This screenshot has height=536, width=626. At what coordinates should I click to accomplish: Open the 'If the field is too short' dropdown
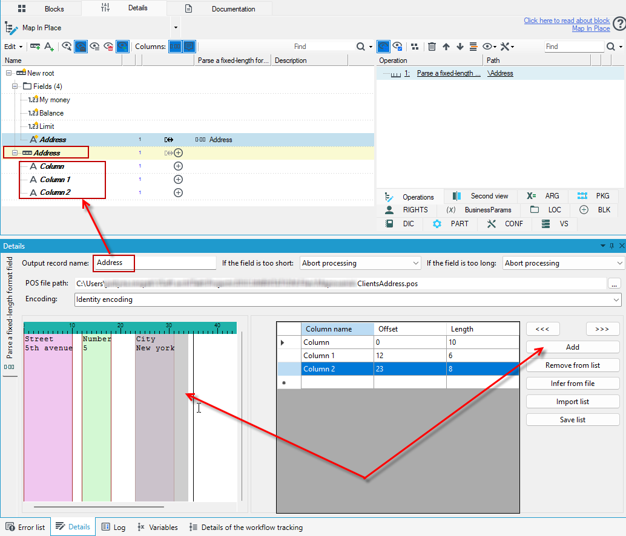pos(360,263)
